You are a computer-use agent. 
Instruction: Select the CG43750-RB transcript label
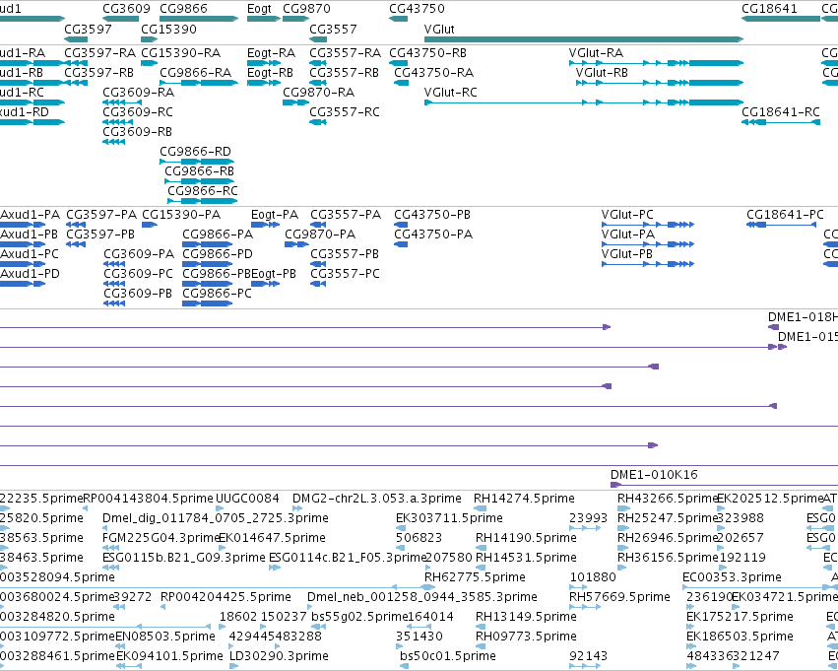point(427,53)
